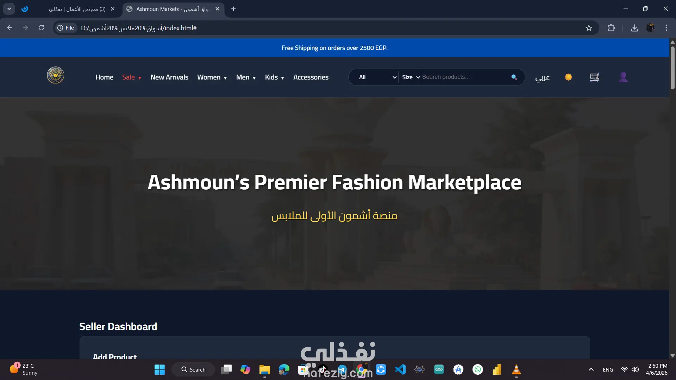Open Visual Studio Code from the taskbar

tap(400, 369)
